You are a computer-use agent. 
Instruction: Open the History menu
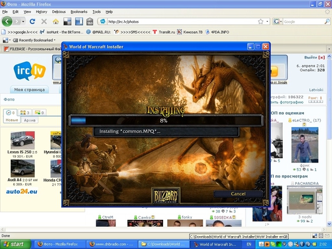41,12
